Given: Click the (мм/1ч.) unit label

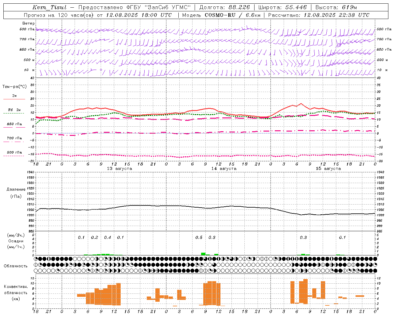Looking at the screenshot, I should tap(16, 247).
